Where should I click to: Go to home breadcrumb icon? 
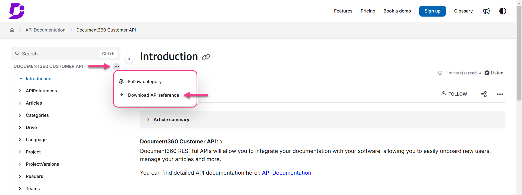coord(12,30)
